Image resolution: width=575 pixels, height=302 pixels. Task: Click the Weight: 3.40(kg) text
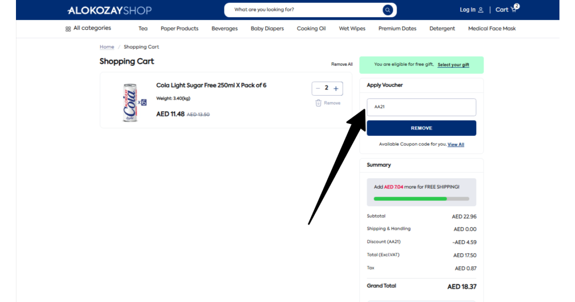click(x=173, y=99)
